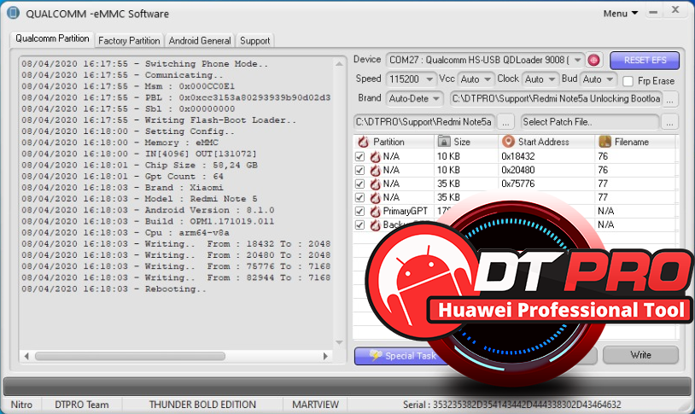Click the log scroll-right arrow
This screenshot has width=695, height=414.
coord(326,356)
